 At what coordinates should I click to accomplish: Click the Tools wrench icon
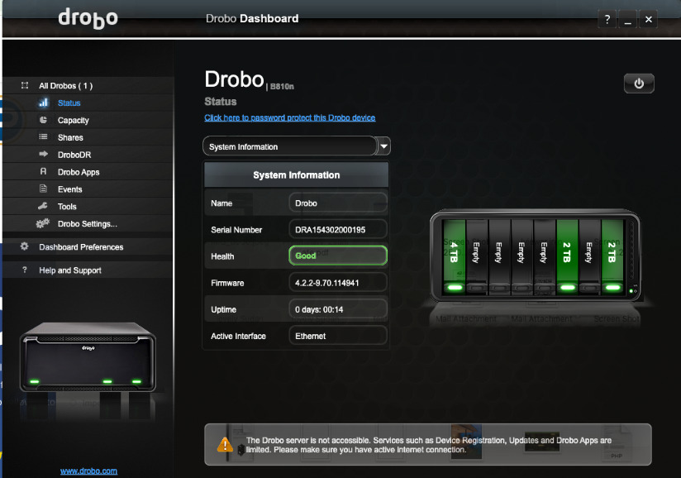click(43, 206)
